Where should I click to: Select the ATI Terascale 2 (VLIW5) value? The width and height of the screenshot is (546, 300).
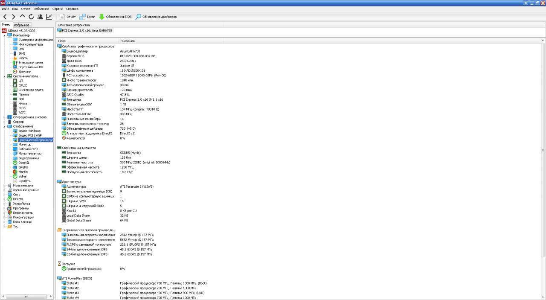tap(136, 186)
